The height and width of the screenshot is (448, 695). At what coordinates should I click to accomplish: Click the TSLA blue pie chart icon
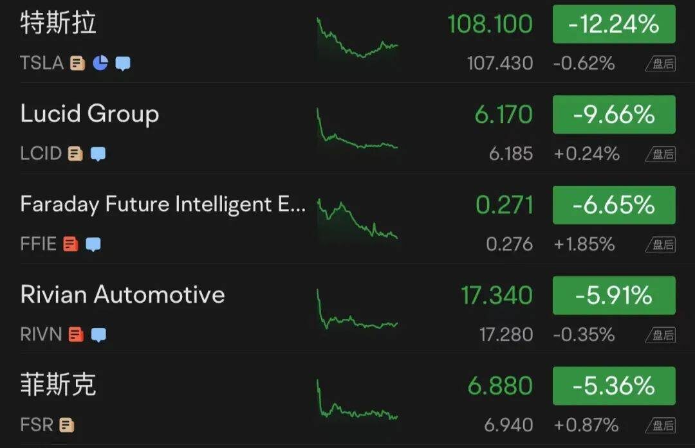coord(100,63)
